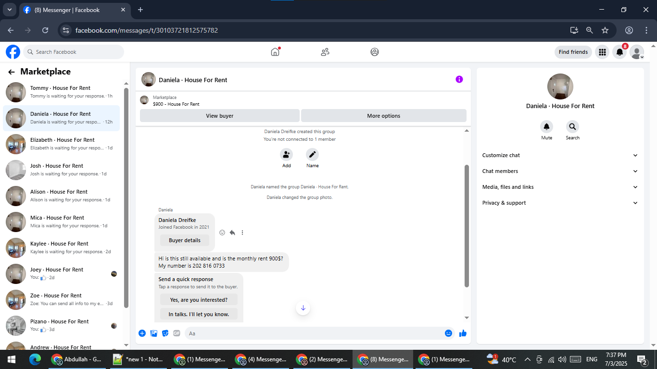657x369 pixels.
Task: Open the Friends icon in top nav
Action: 325,52
